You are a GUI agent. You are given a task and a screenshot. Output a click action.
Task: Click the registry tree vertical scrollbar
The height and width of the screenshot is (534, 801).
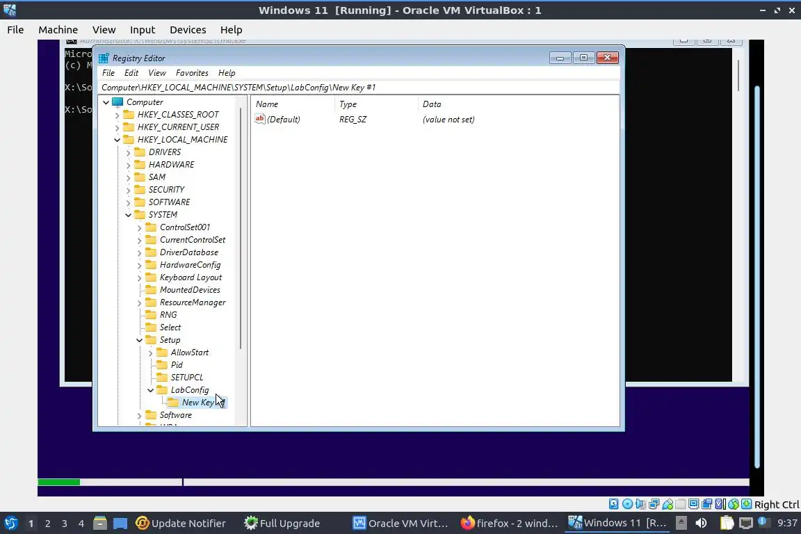tap(241, 229)
